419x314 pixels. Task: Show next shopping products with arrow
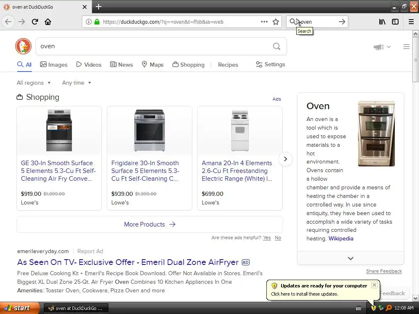tap(285, 159)
